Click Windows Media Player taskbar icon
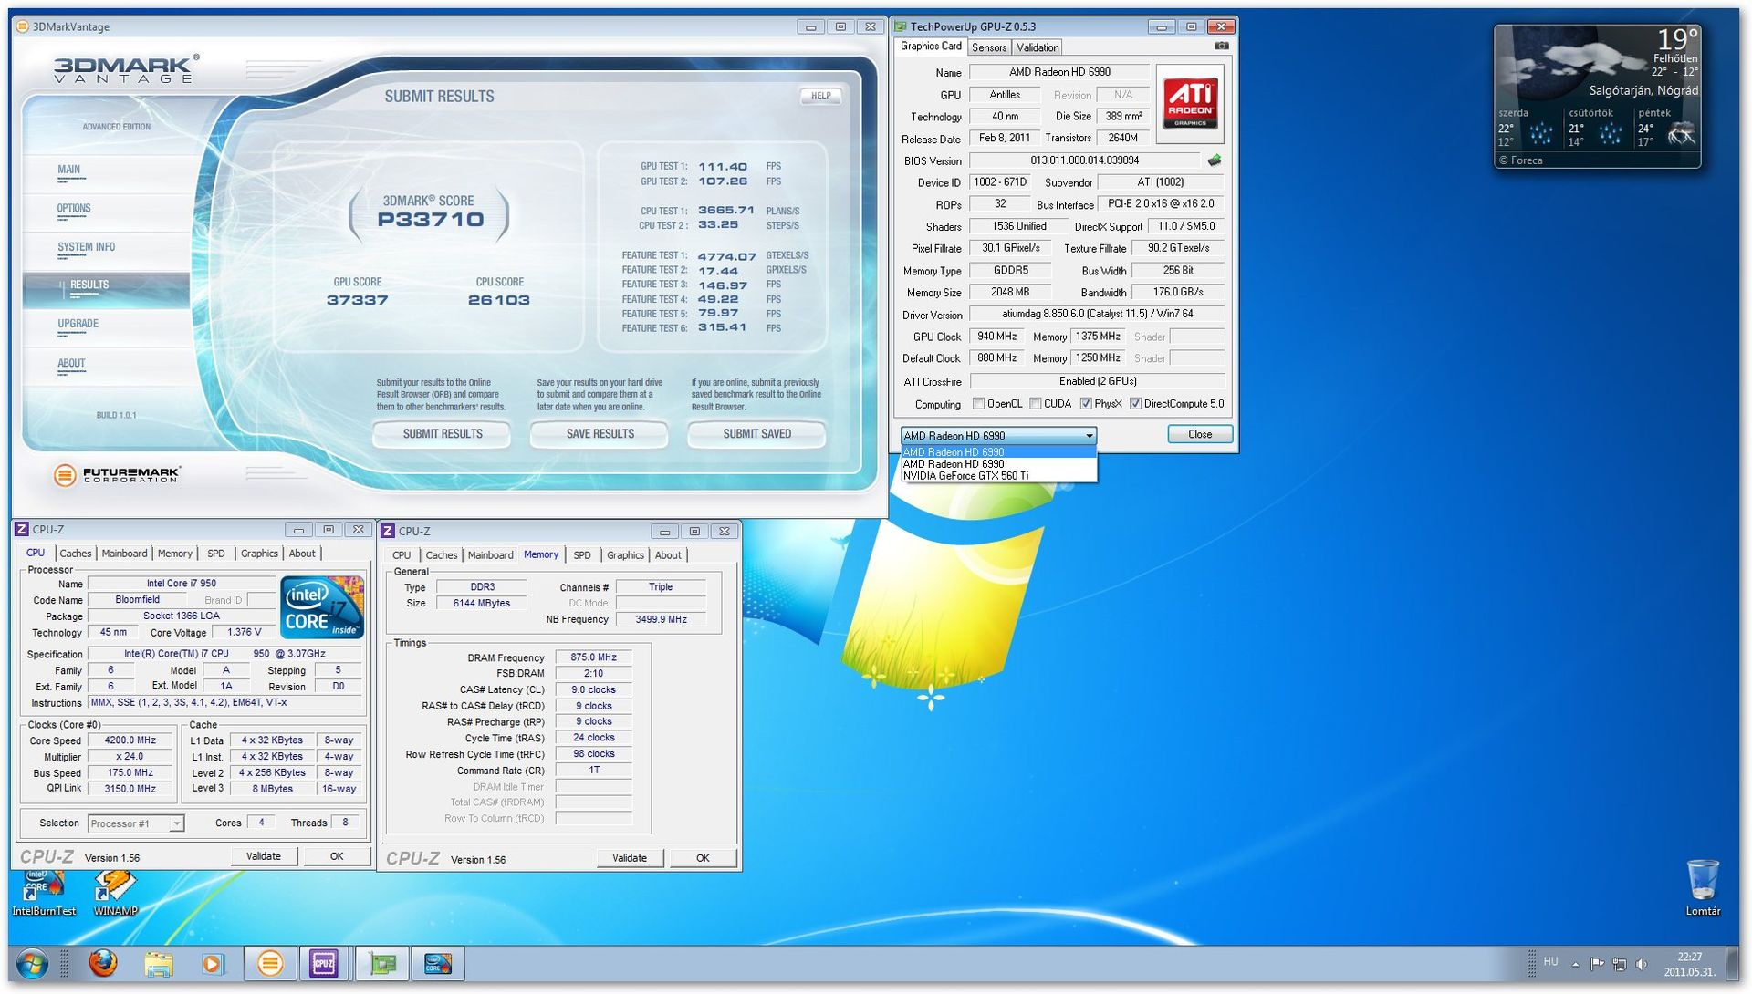Image resolution: width=1752 pixels, height=994 pixels. 213,964
